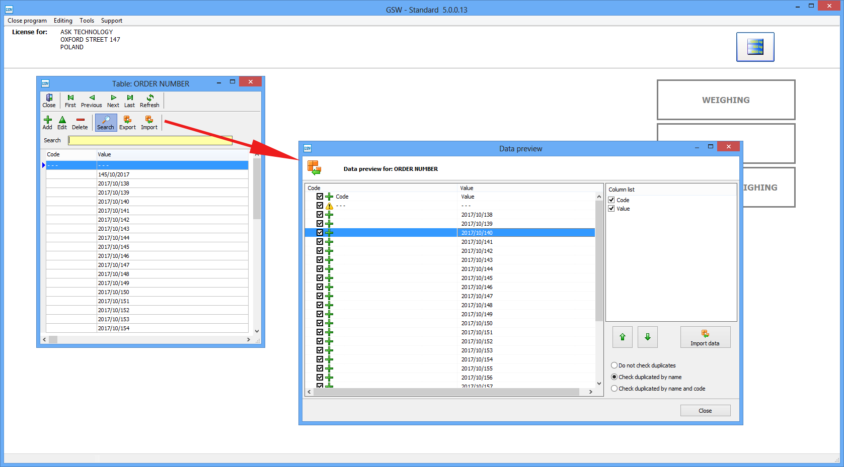Go to Last record in table

[x=129, y=101]
